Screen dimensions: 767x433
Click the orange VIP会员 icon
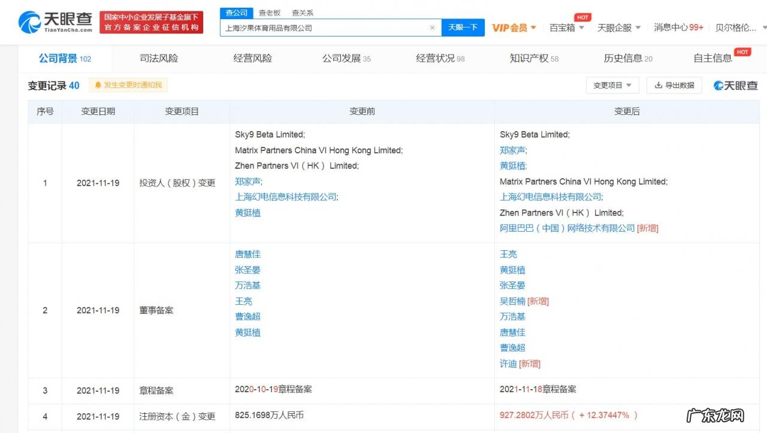point(508,28)
